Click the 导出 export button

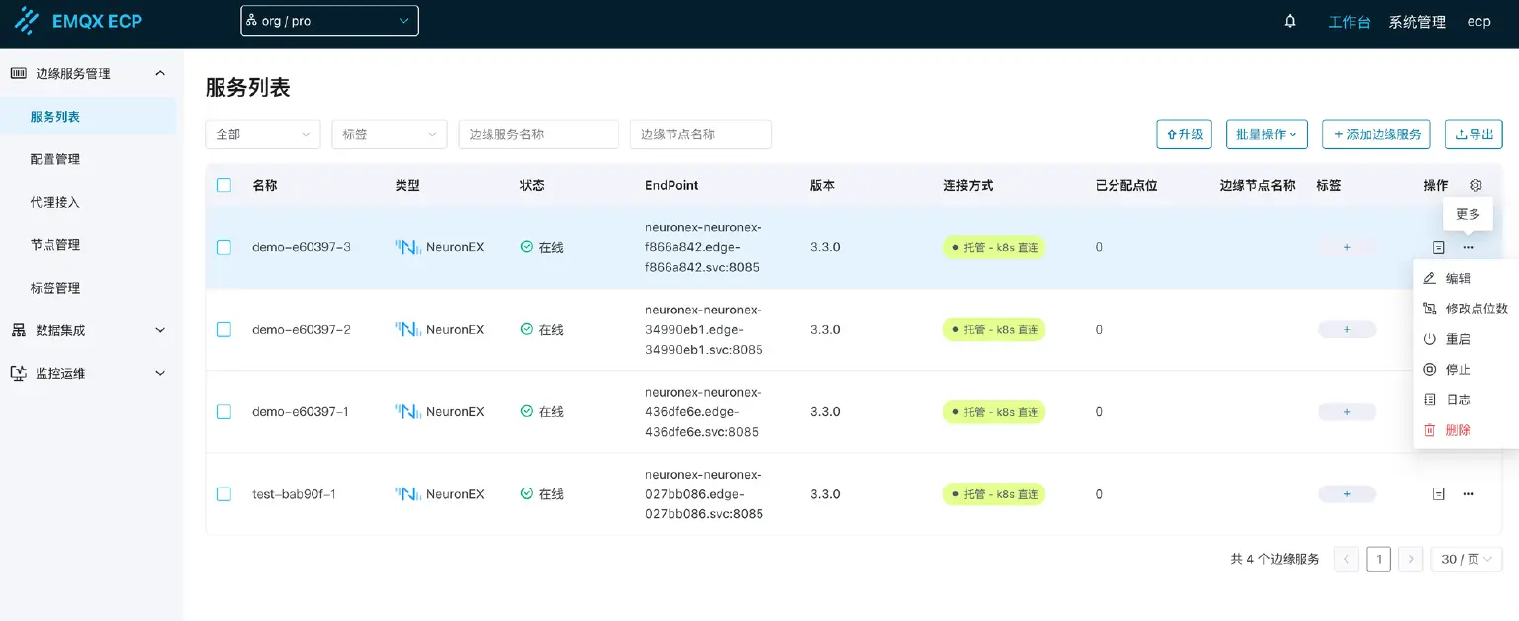(1473, 133)
